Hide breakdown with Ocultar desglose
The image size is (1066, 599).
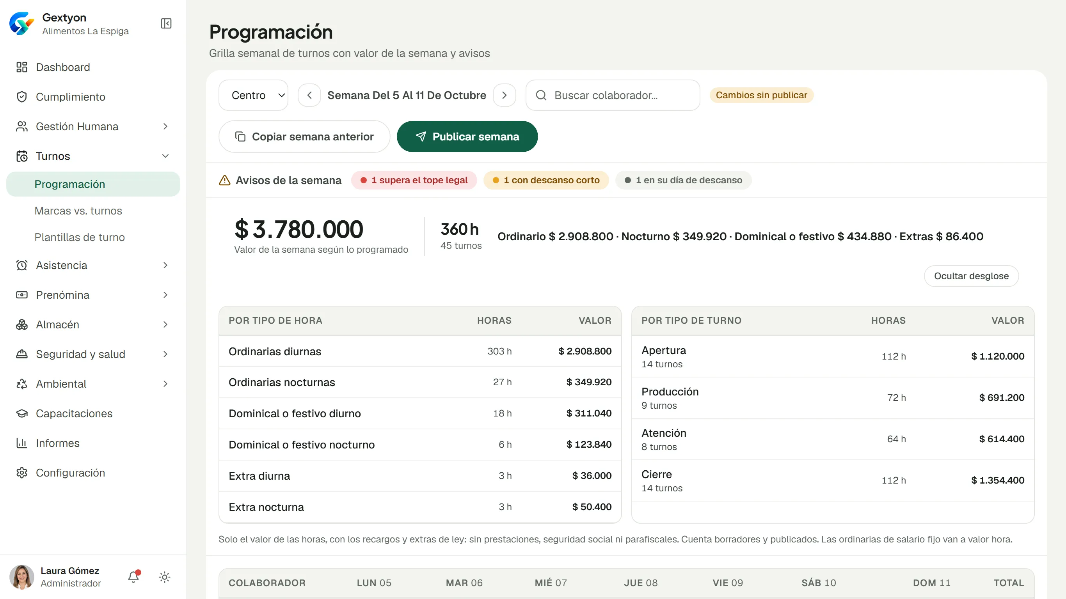click(x=971, y=276)
